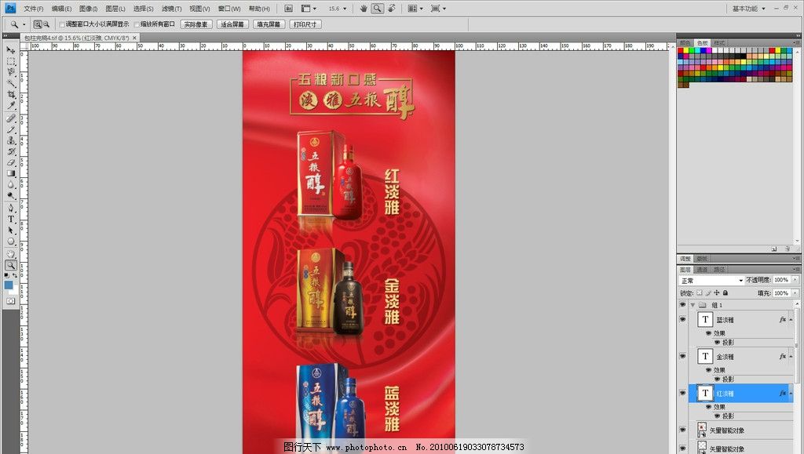
Task: Open the 基本功能 workspace dropdown
Action: pyautogui.click(x=748, y=9)
